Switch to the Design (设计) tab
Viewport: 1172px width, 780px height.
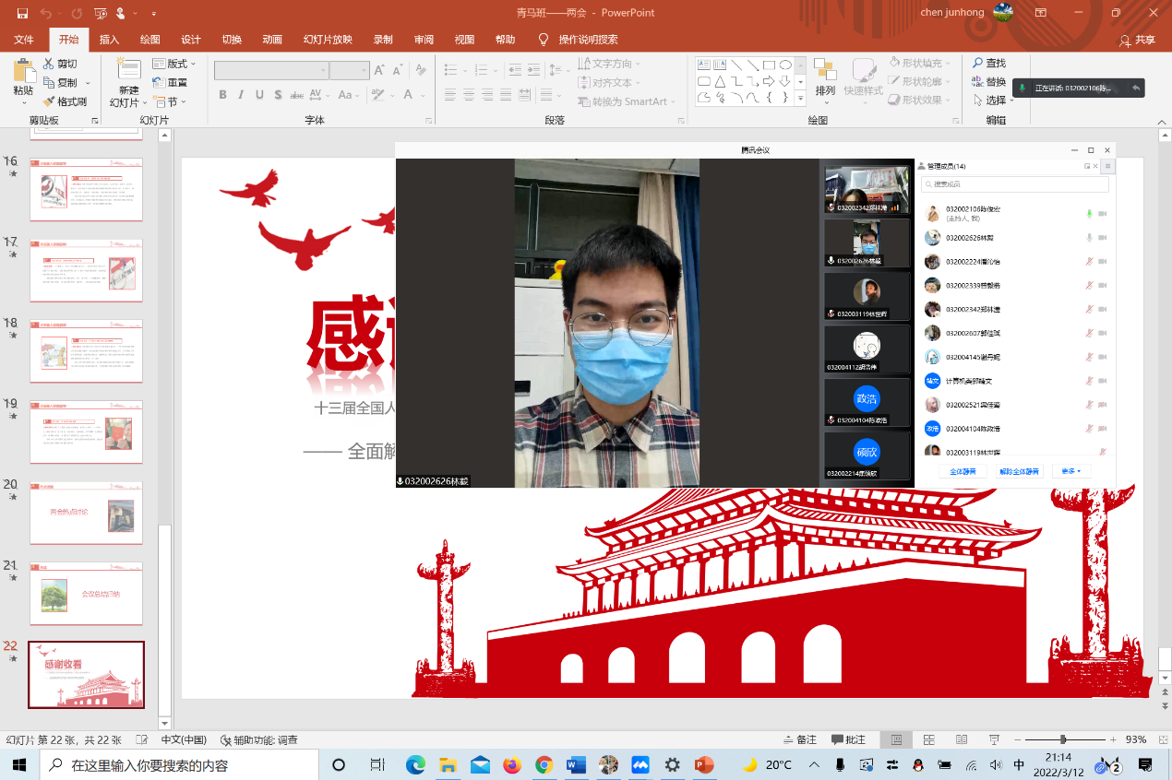(x=191, y=40)
